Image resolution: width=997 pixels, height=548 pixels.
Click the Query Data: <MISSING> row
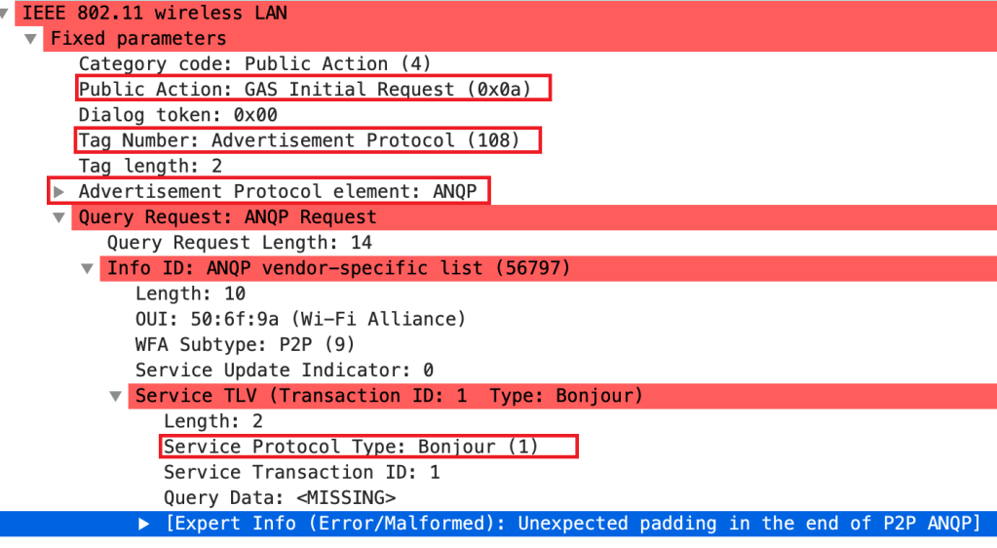[279, 497]
